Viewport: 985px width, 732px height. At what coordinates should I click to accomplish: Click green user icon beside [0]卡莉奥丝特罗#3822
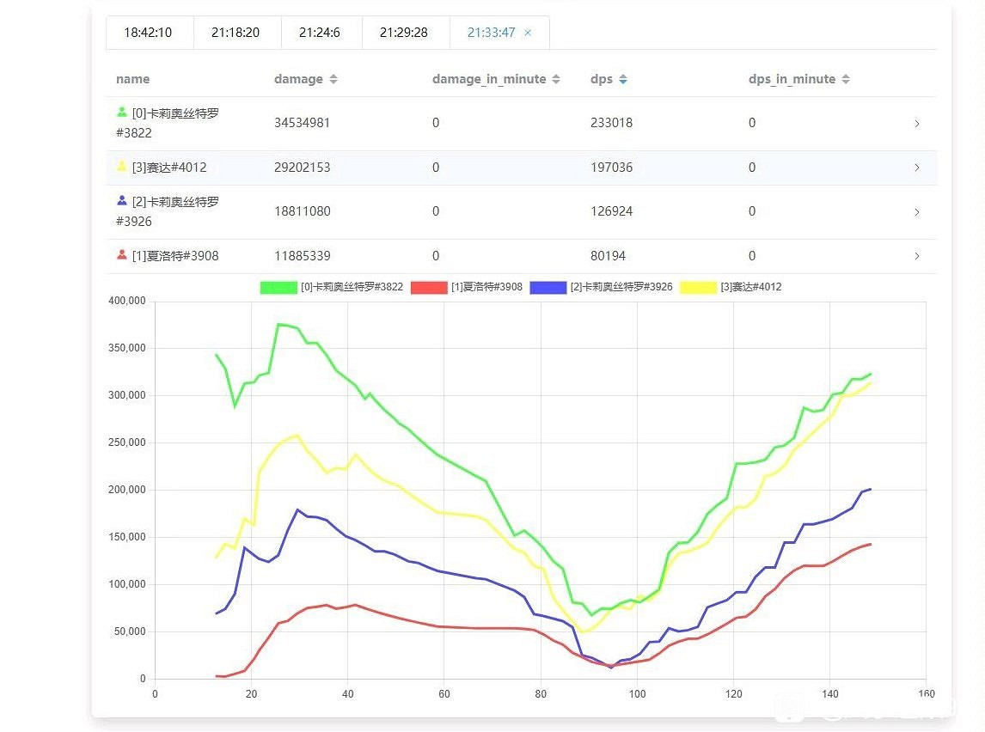point(122,112)
